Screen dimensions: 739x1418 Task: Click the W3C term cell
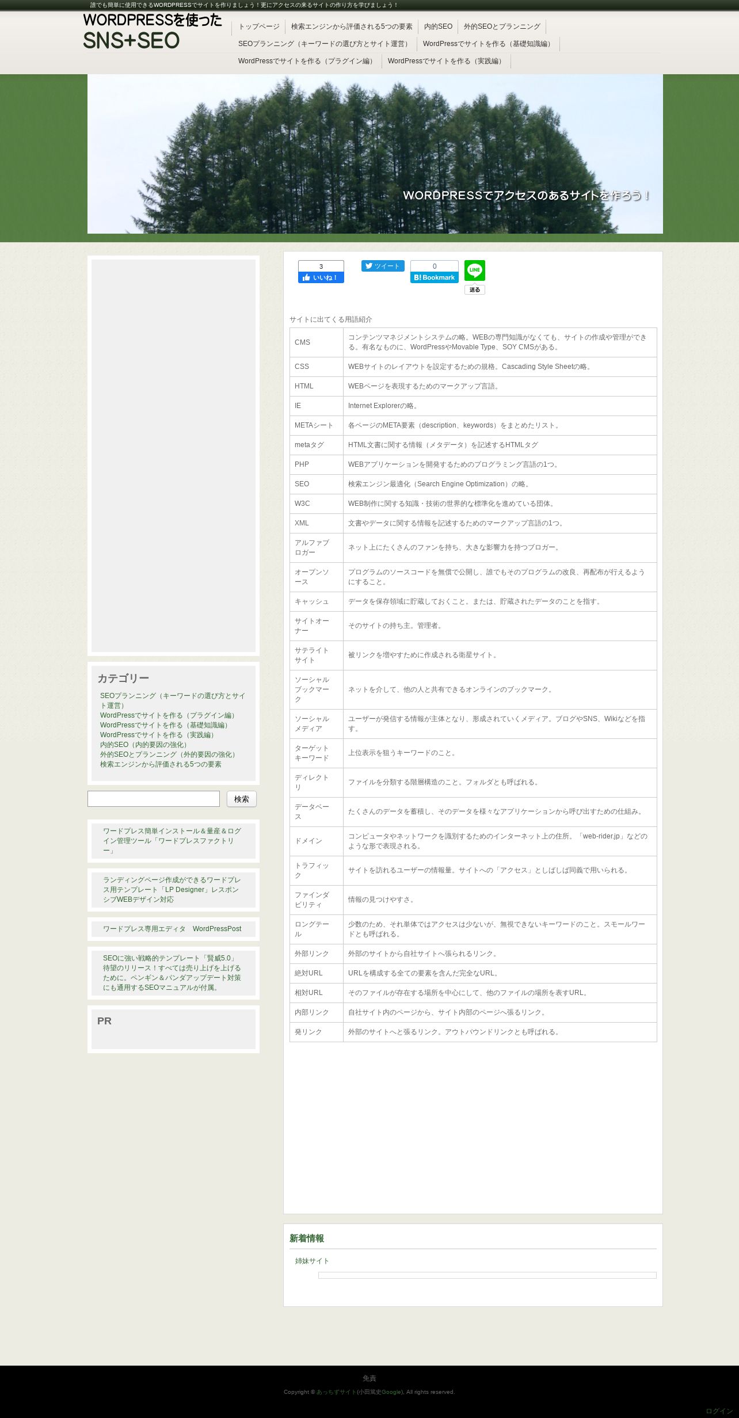tap(317, 504)
